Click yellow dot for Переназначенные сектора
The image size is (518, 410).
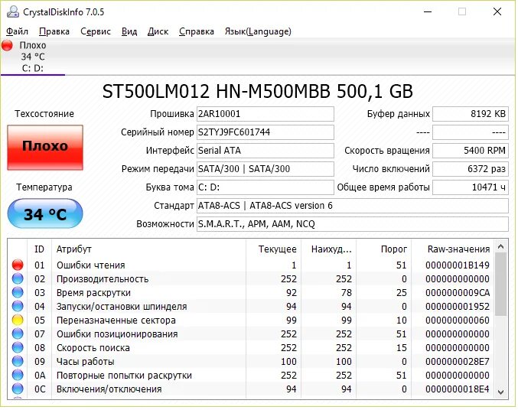click(18, 321)
